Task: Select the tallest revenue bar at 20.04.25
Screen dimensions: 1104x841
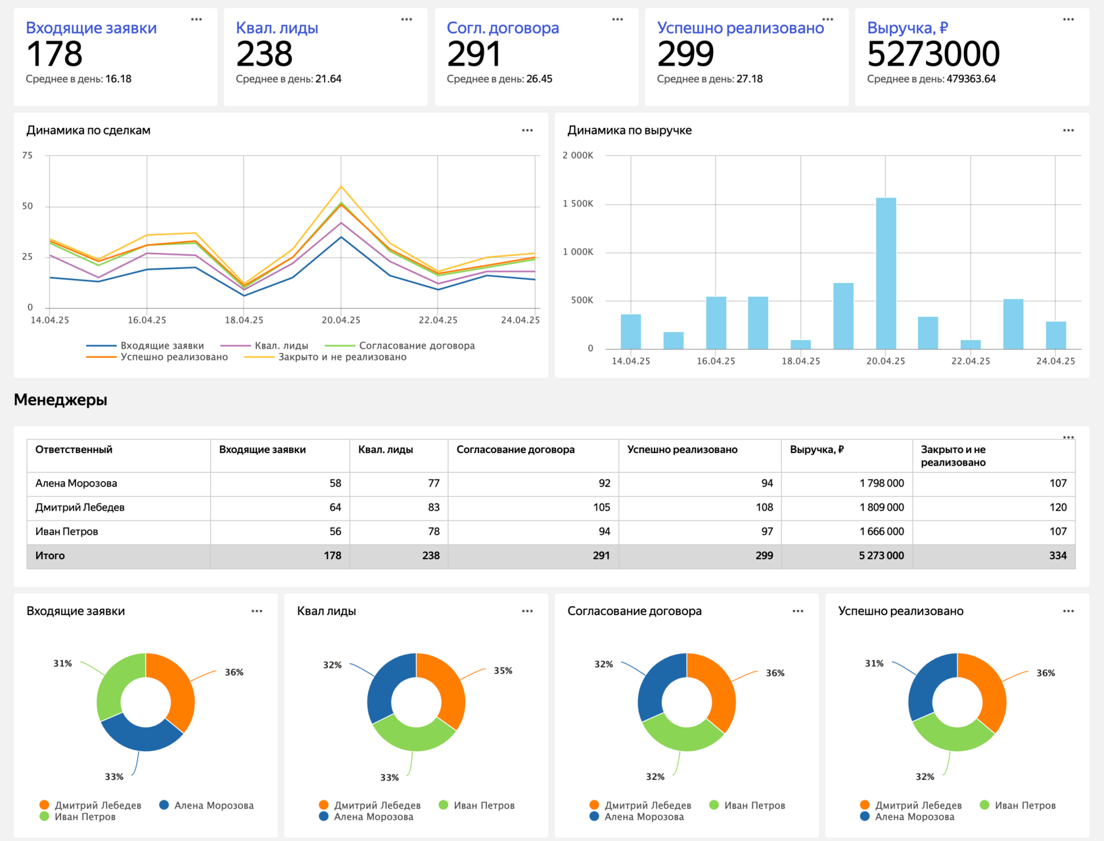Action: 886,273
